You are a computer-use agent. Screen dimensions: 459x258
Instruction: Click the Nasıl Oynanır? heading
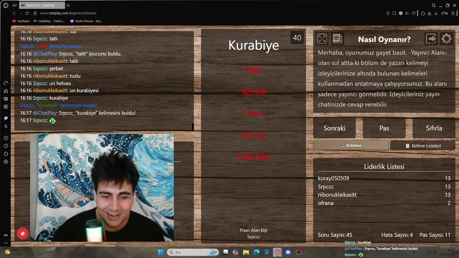tap(384, 39)
